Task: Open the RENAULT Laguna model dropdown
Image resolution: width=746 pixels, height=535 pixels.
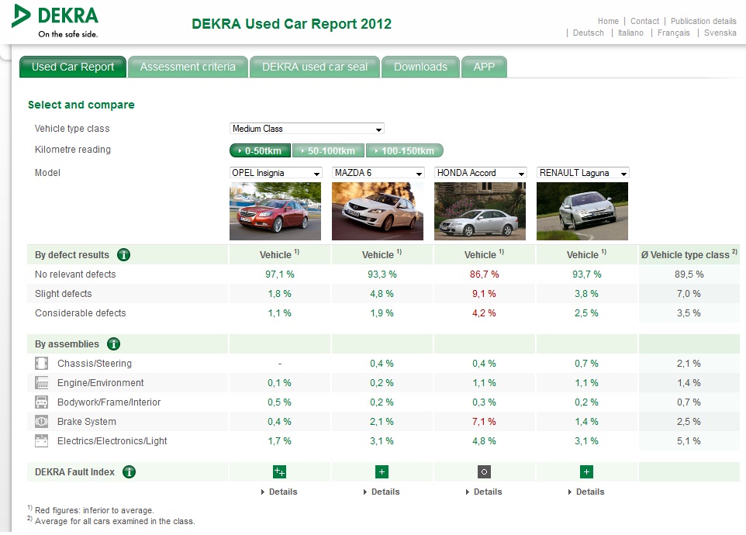Action: pyautogui.click(x=583, y=173)
